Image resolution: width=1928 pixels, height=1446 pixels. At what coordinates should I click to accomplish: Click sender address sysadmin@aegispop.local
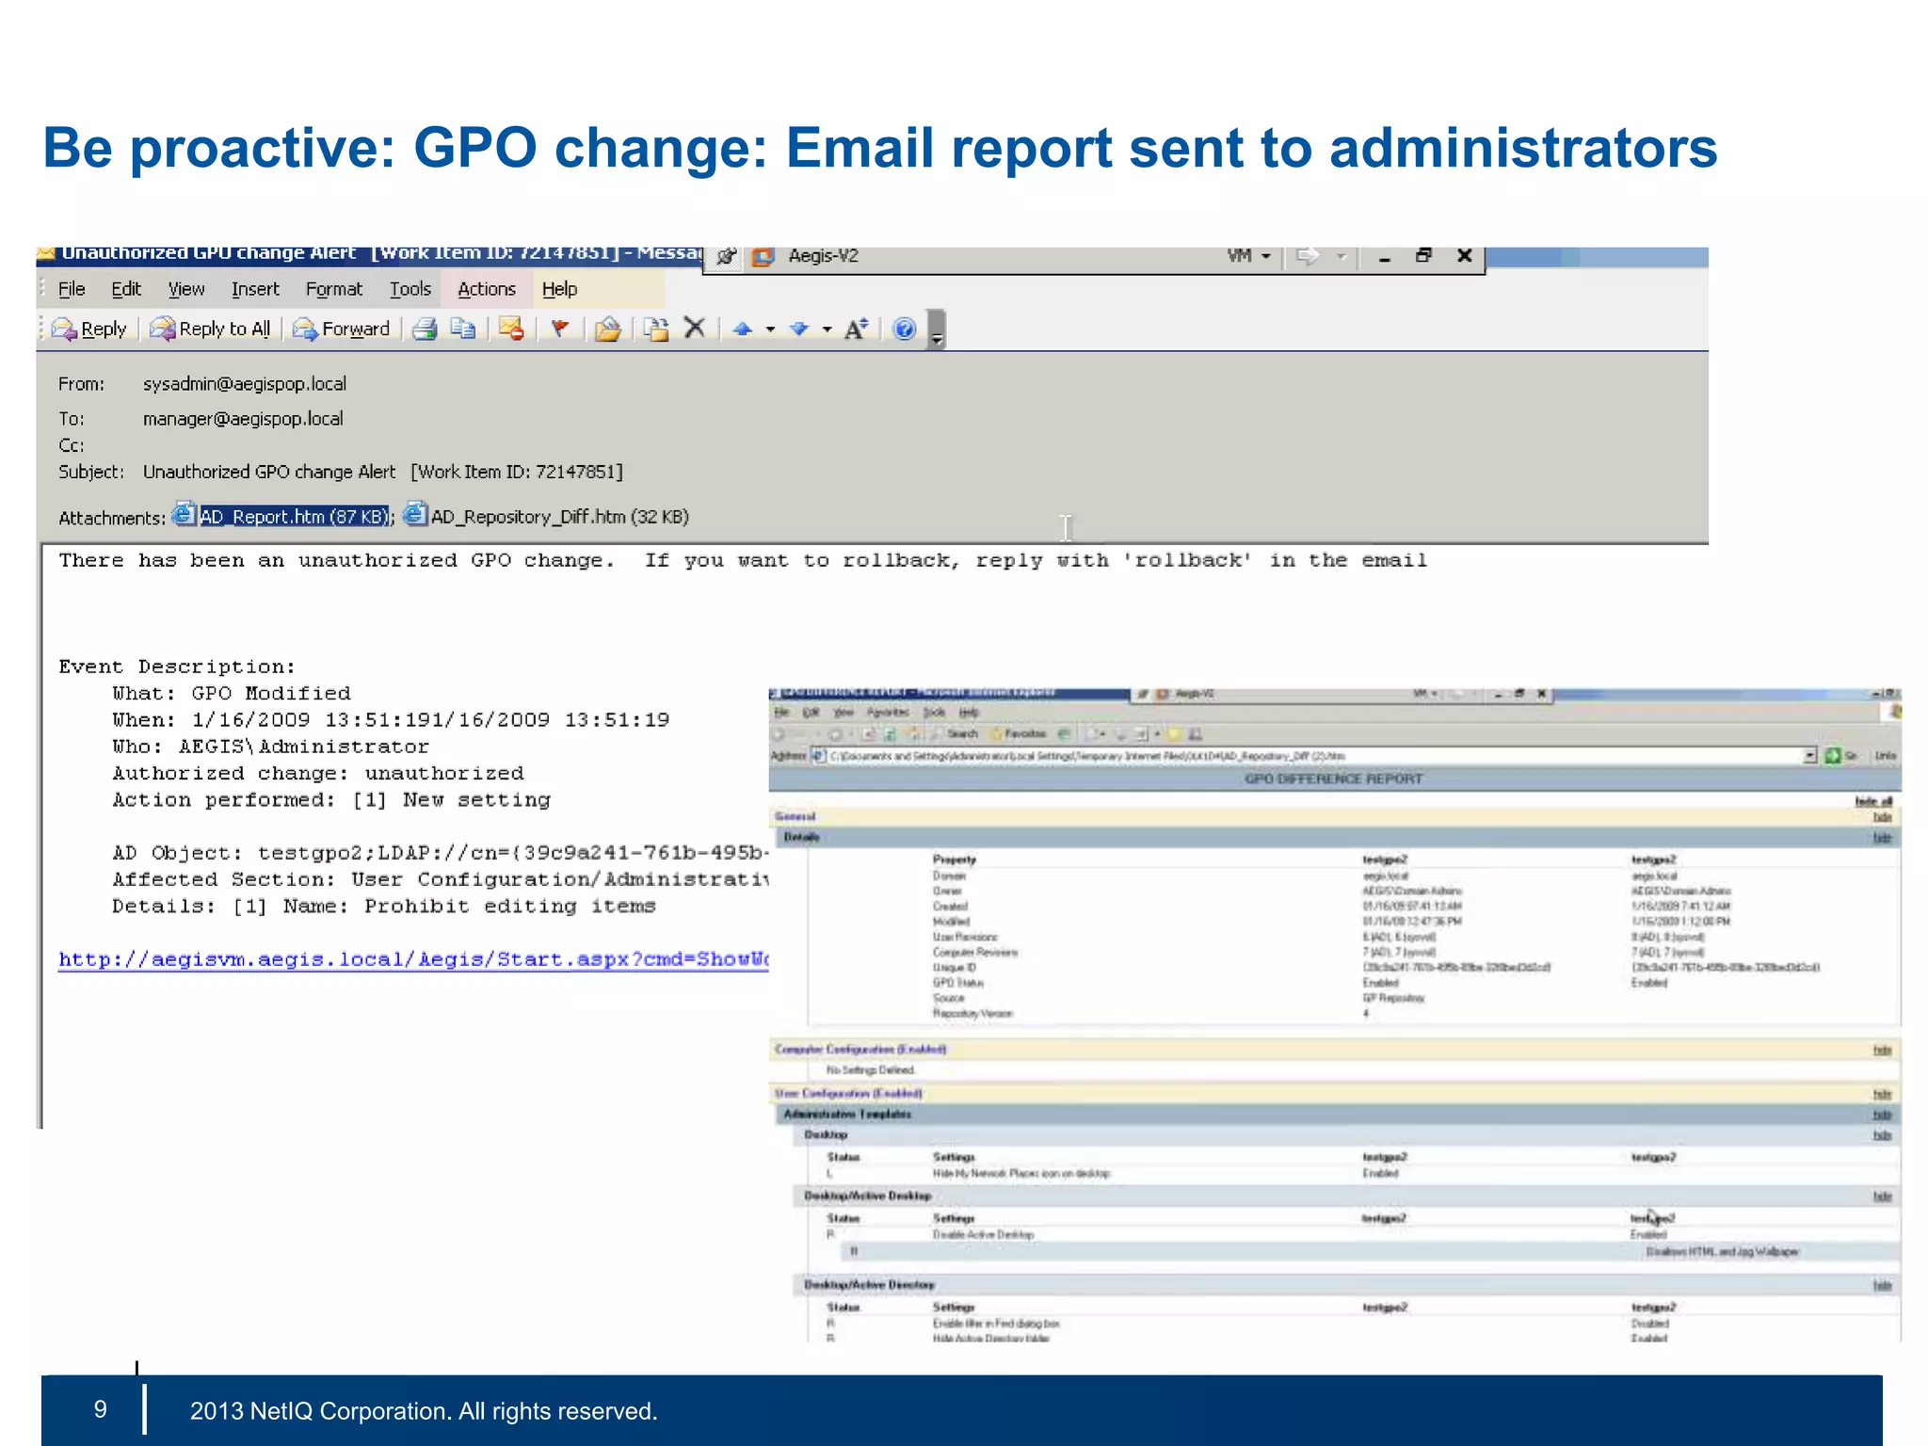click(x=245, y=384)
